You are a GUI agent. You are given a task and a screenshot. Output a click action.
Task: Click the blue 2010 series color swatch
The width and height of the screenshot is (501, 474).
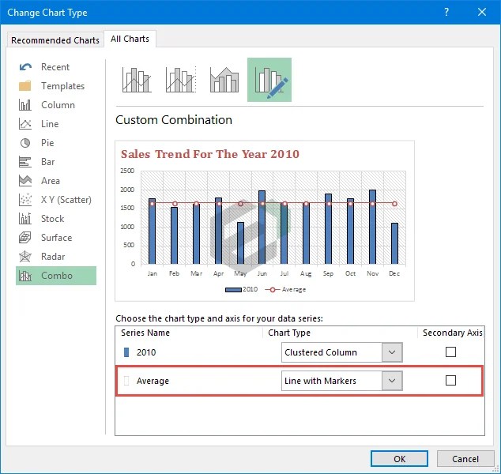click(126, 352)
